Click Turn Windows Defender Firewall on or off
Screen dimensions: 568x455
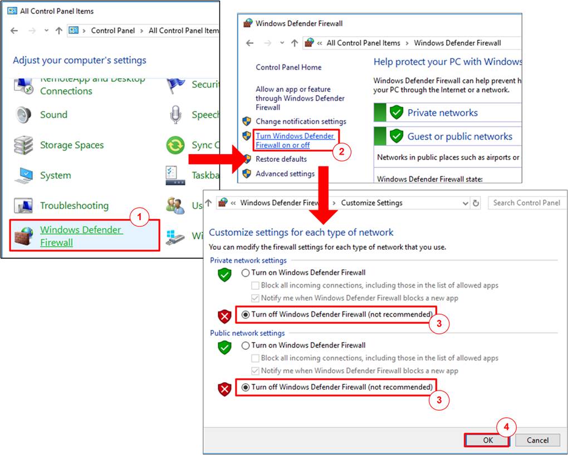point(295,140)
